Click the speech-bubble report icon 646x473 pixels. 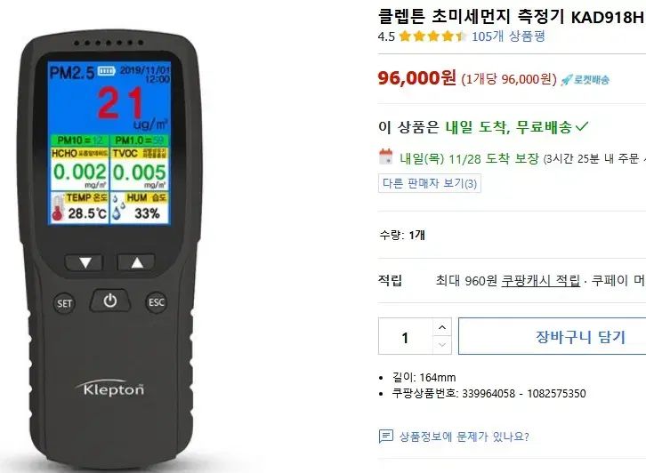(385, 436)
